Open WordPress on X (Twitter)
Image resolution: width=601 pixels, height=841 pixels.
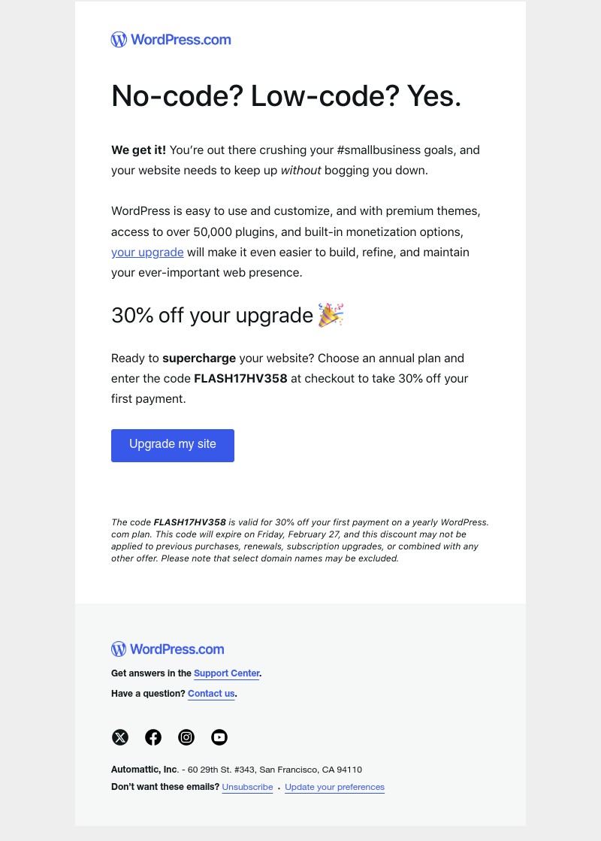(x=120, y=737)
